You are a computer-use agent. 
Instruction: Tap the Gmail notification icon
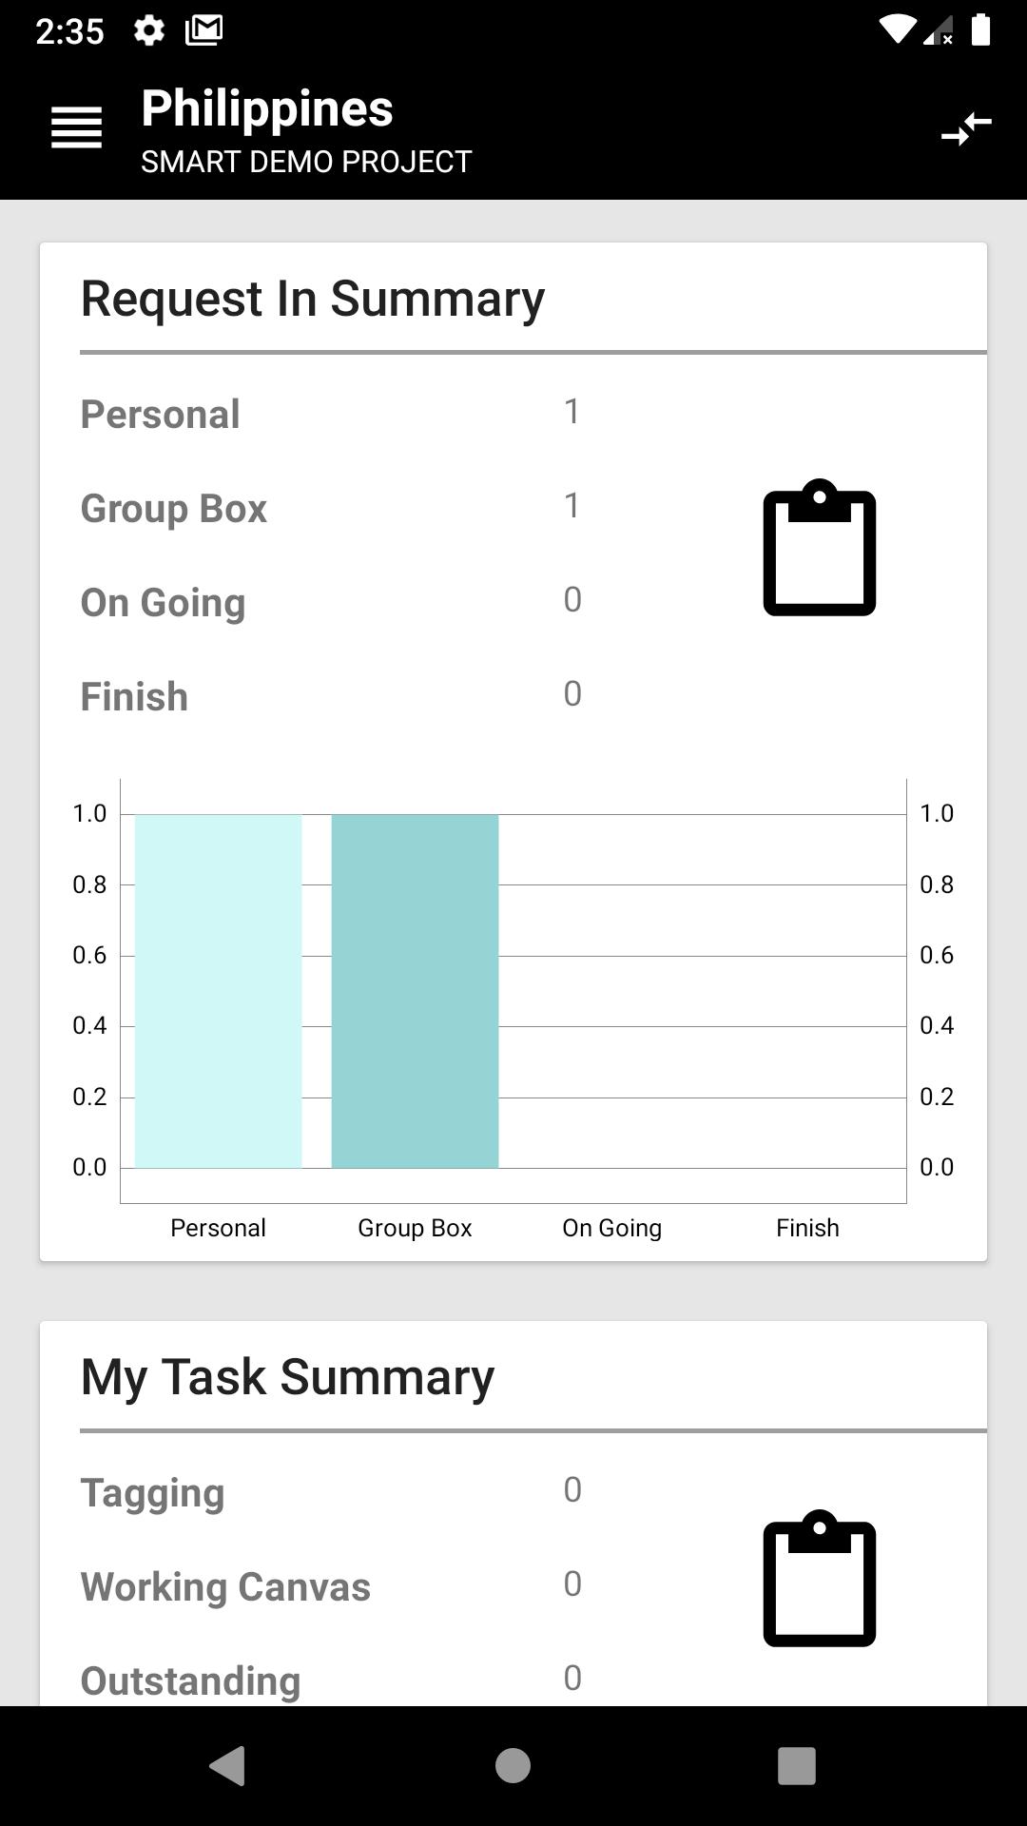203,30
